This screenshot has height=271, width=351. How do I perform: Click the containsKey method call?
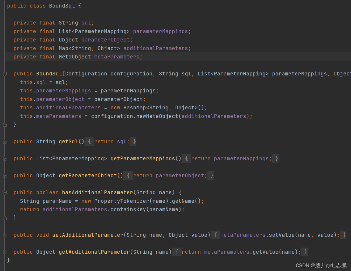click(x=128, y=210)
